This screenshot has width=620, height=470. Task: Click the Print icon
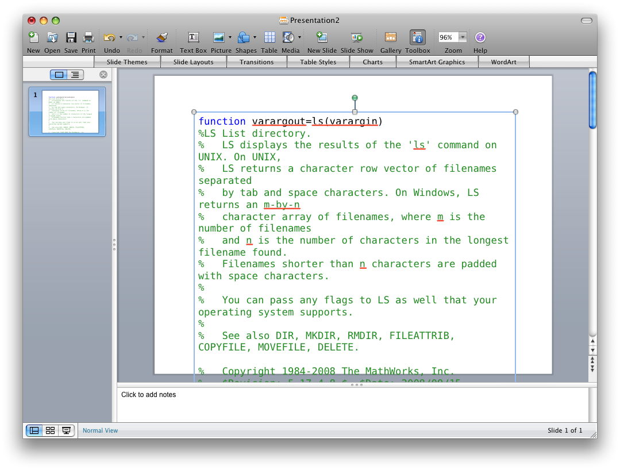click(88, 38)
